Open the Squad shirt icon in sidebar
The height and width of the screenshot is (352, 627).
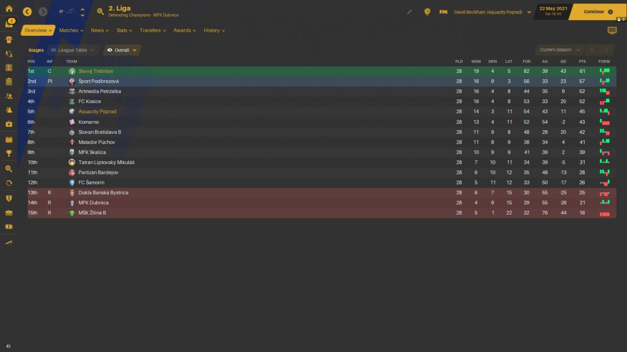[x=8, y=39]
